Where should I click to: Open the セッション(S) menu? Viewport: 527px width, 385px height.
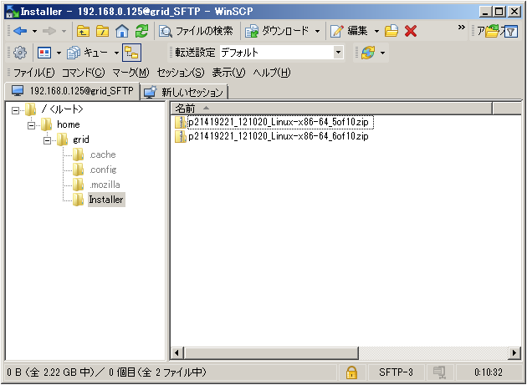coord(181,73)
